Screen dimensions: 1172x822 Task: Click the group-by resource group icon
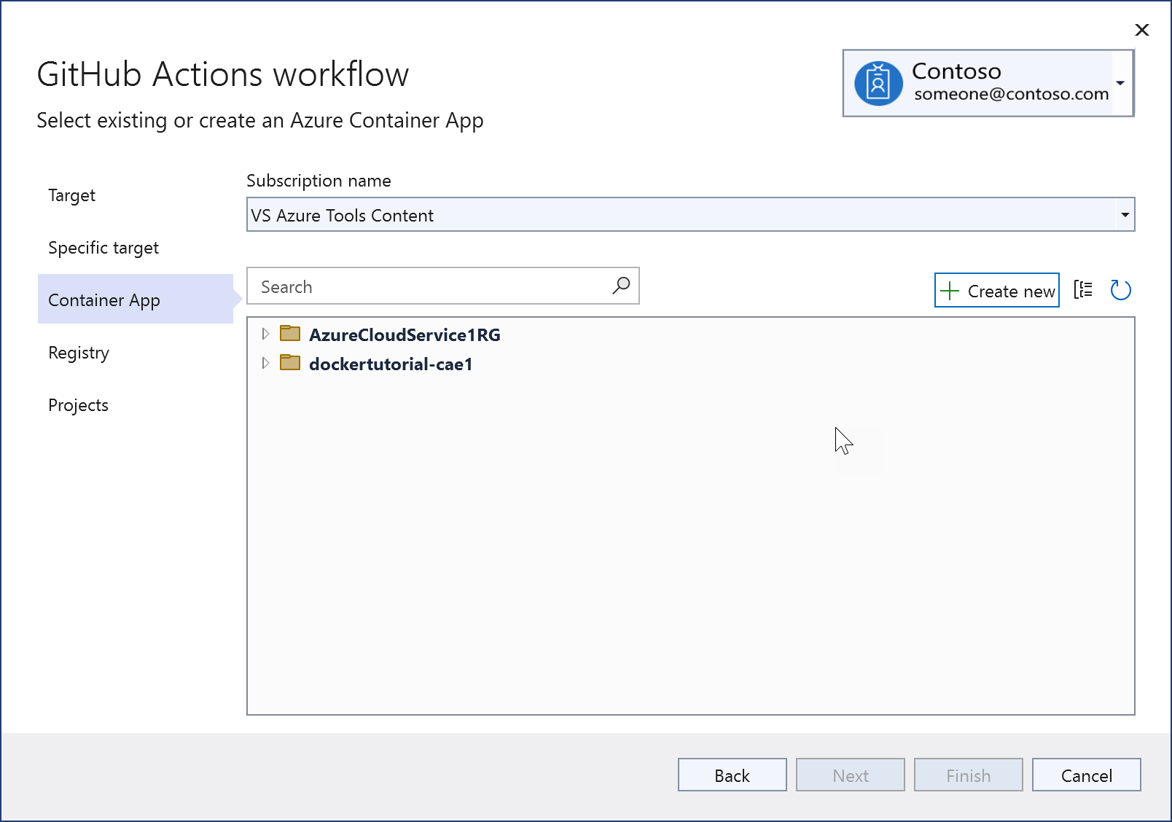1084,289
